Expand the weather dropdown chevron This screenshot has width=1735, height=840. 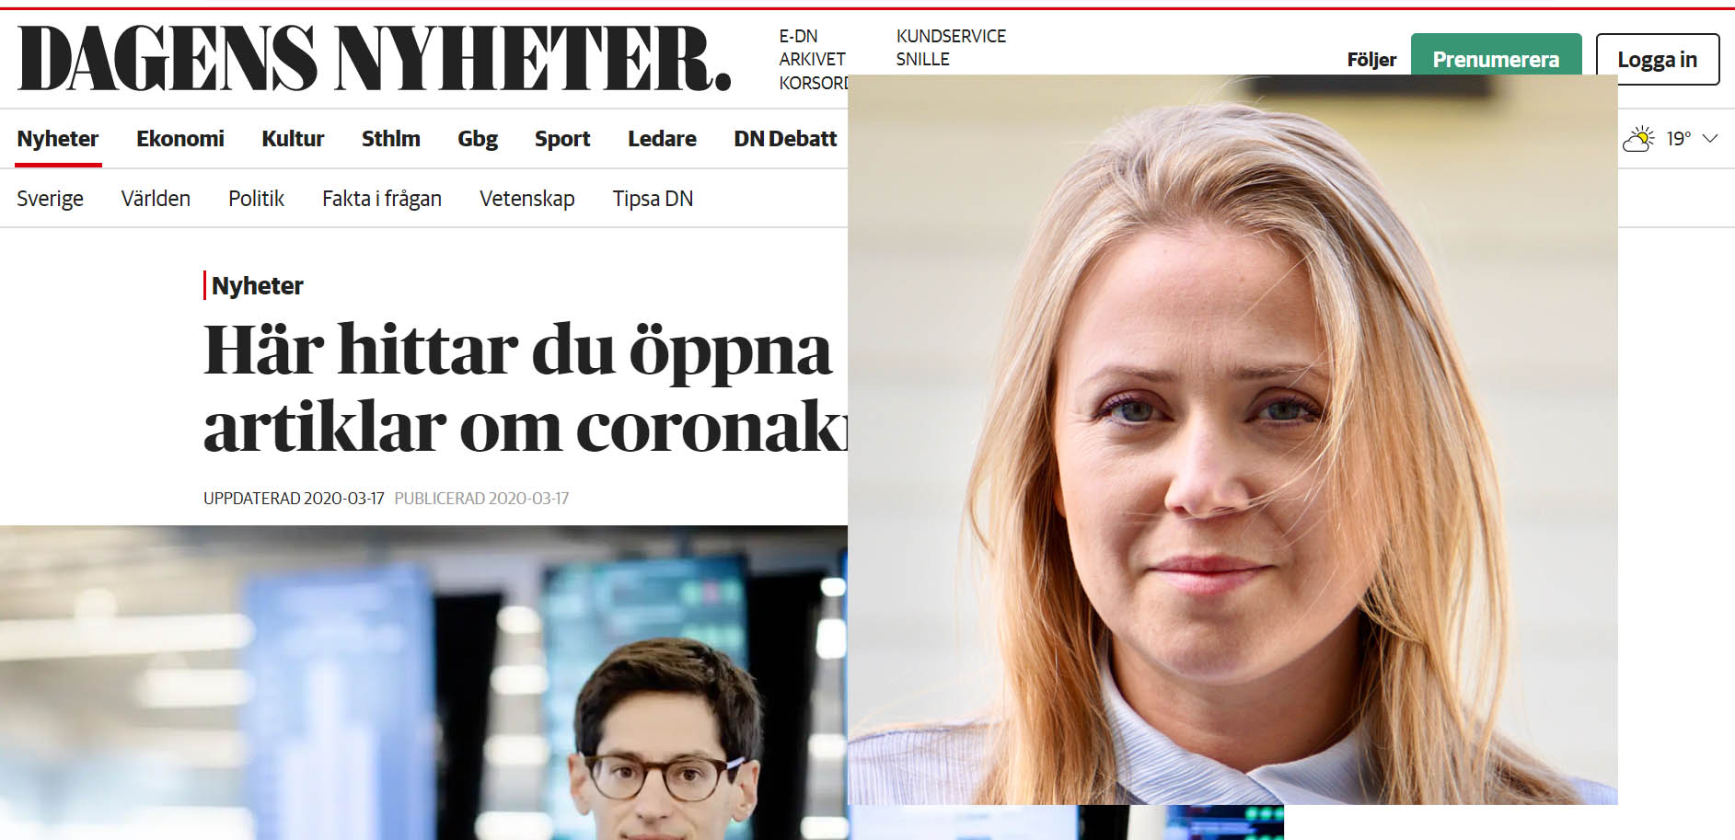(1710, 139)
